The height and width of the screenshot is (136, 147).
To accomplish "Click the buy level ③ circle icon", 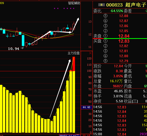I will [x=105, y=51].
